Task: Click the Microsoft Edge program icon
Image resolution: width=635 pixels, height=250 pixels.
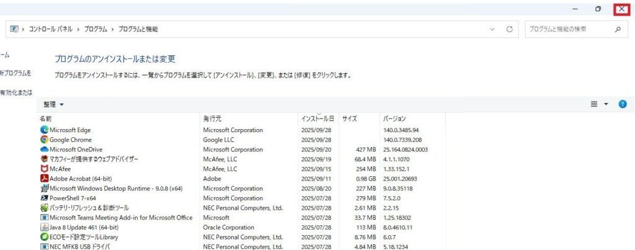Action: (44, 130)
